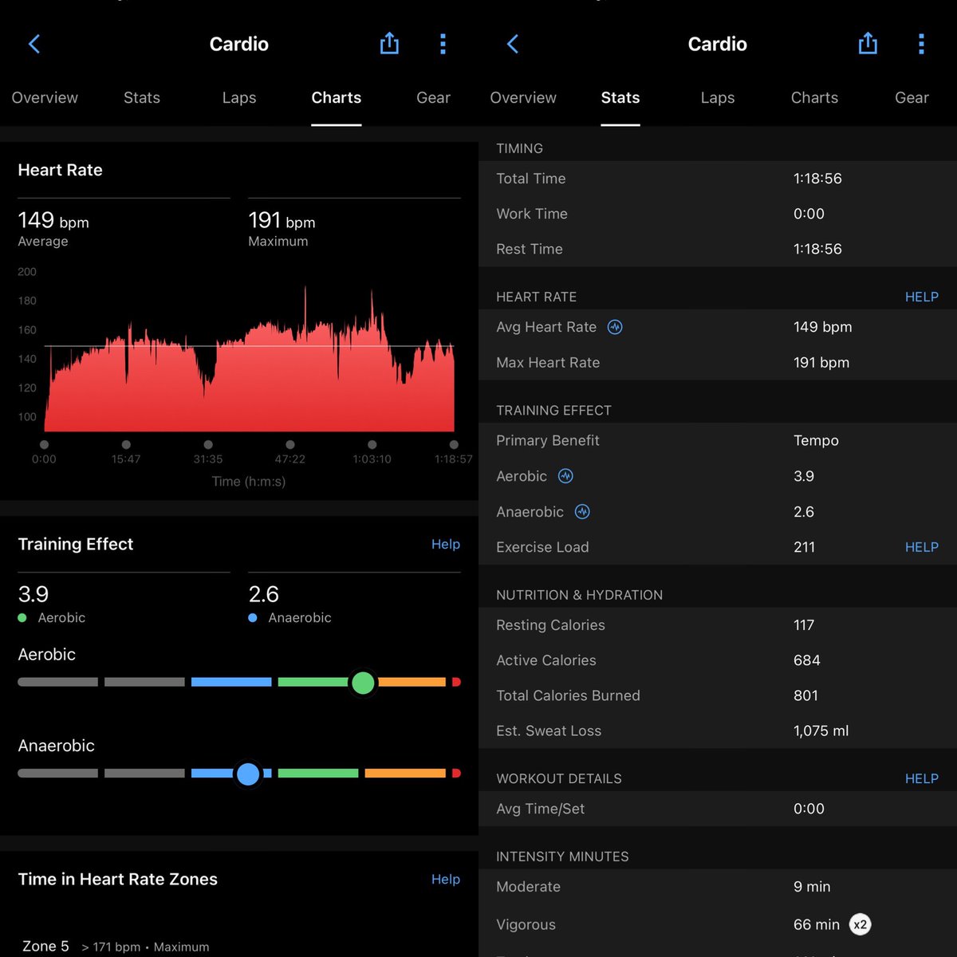This screenshot has width=957, height=957.
Task: Open Stats tab on Charts screen
Action: point(142,97)
